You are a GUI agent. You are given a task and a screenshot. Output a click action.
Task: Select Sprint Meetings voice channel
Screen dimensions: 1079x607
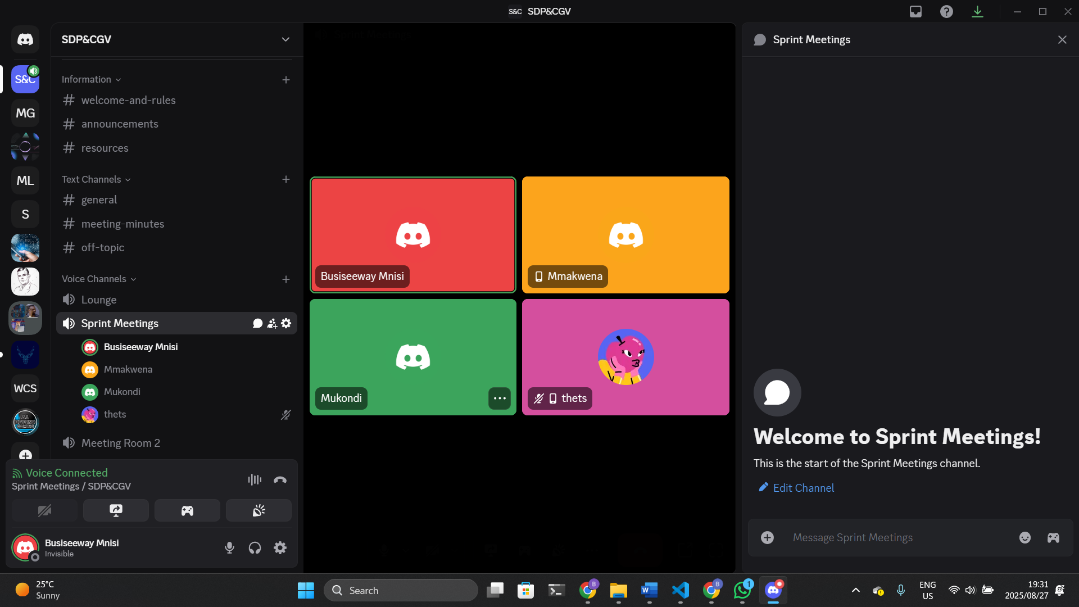coord(120,323)
